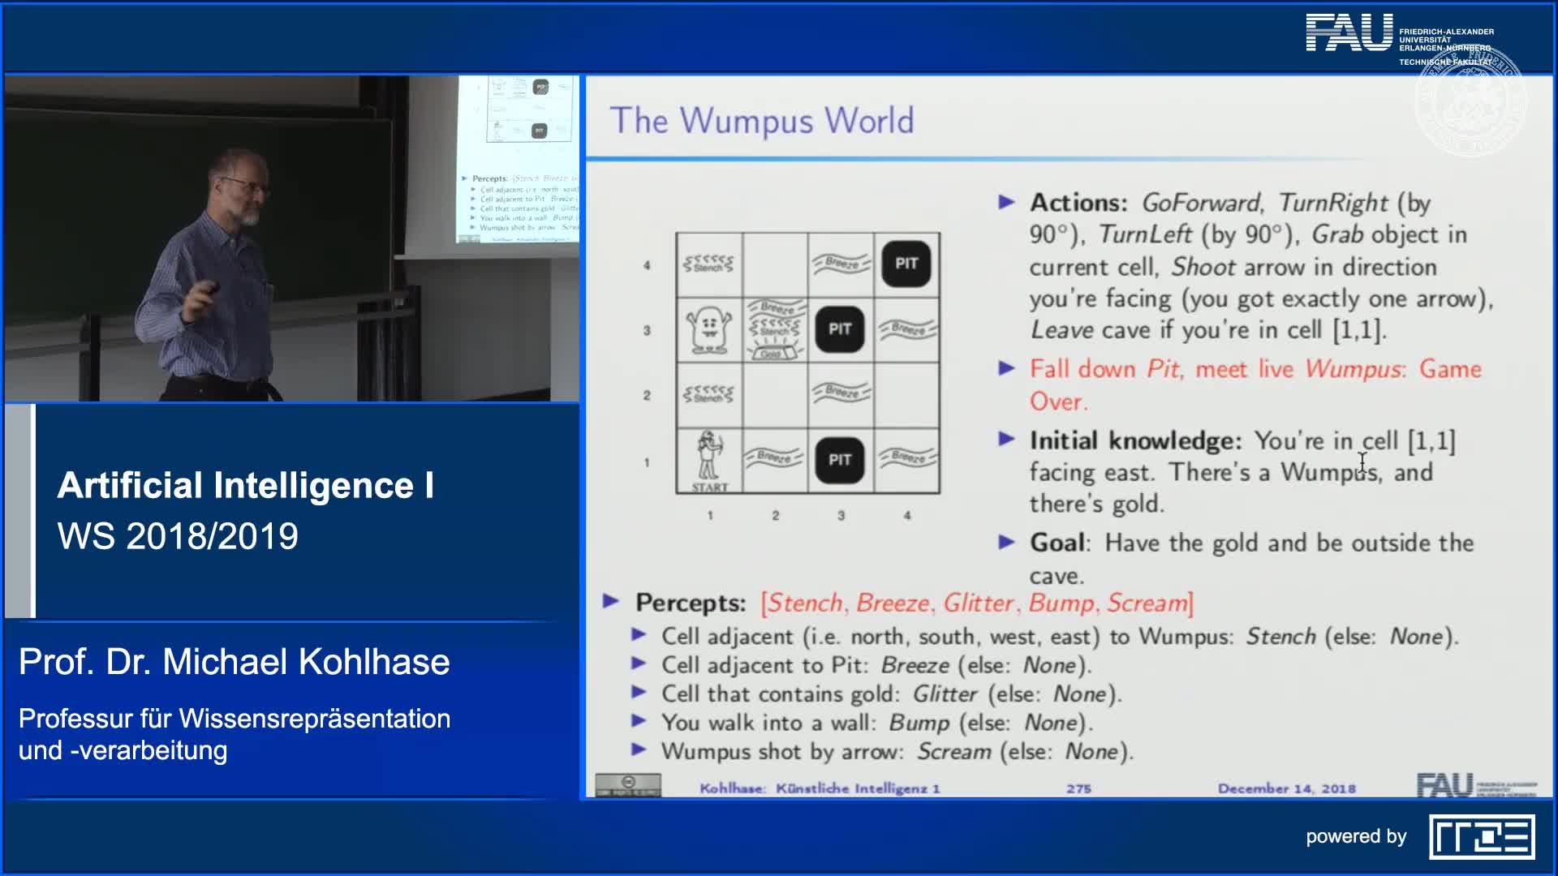Click the Goal bullet arrow
1558x876 pixels.
(1006, 542)
